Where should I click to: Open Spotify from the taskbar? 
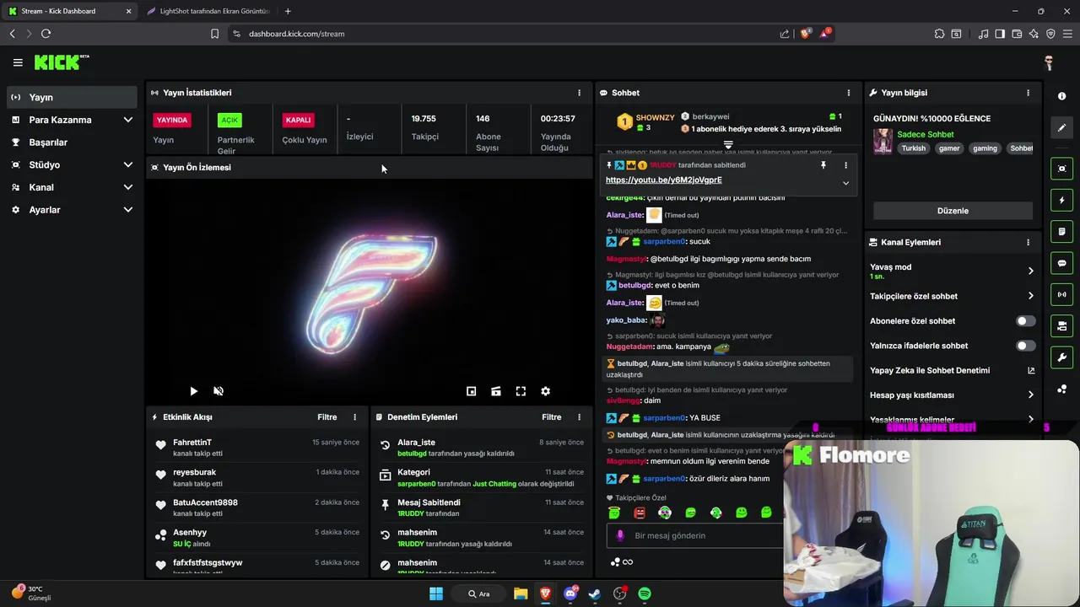[x=645, y=594]
